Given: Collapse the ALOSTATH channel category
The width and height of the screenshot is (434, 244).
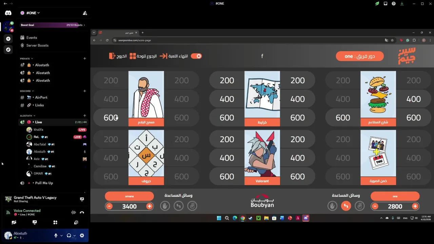Looking at the screenshot, I should tap(27, 116).
